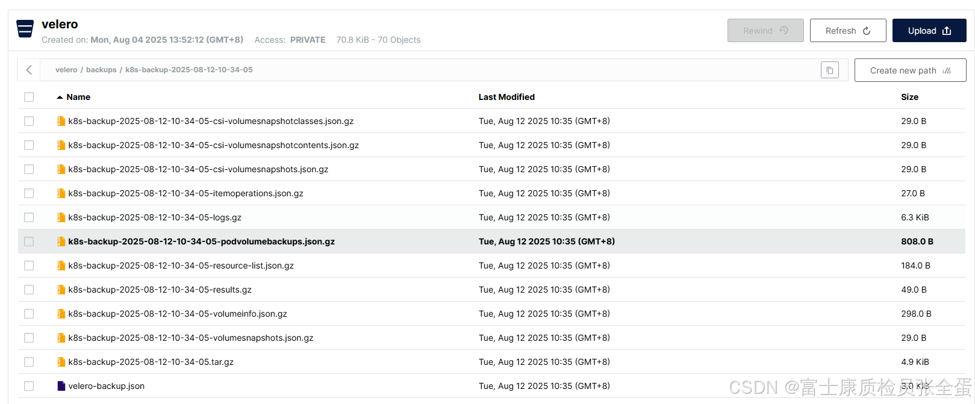Click the file icon for itemoperations.json.gz
The image size is (975, 404).
(61, 193)
